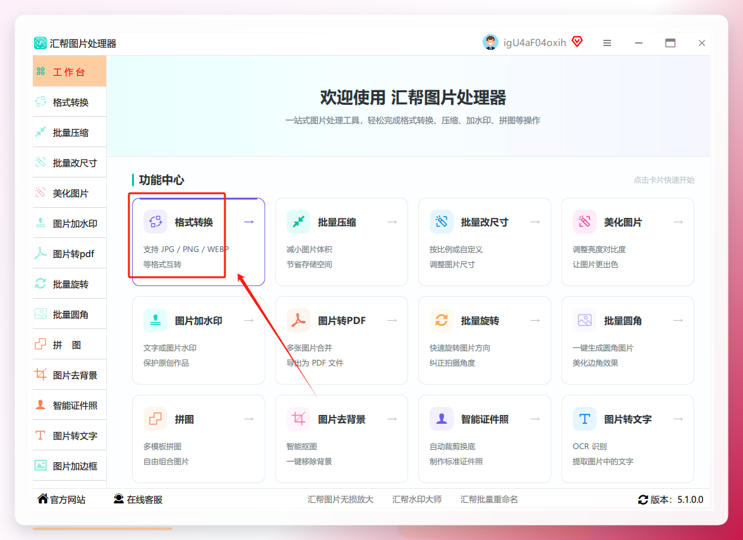Click the 格式转换 sidebar icon
The height and width of the screenshot is (540, 743).
coord(40,102)
